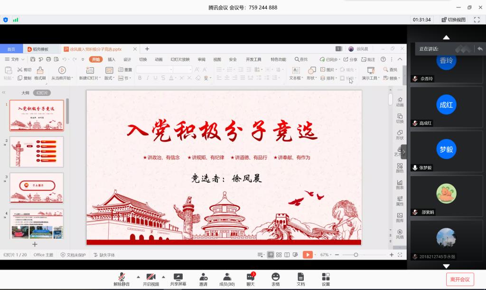The height and width of the screenshot is (290, 486).
Task: Toggle the slideshow play button in status bar
Action: pyautogui.click(x=308, y=255)
